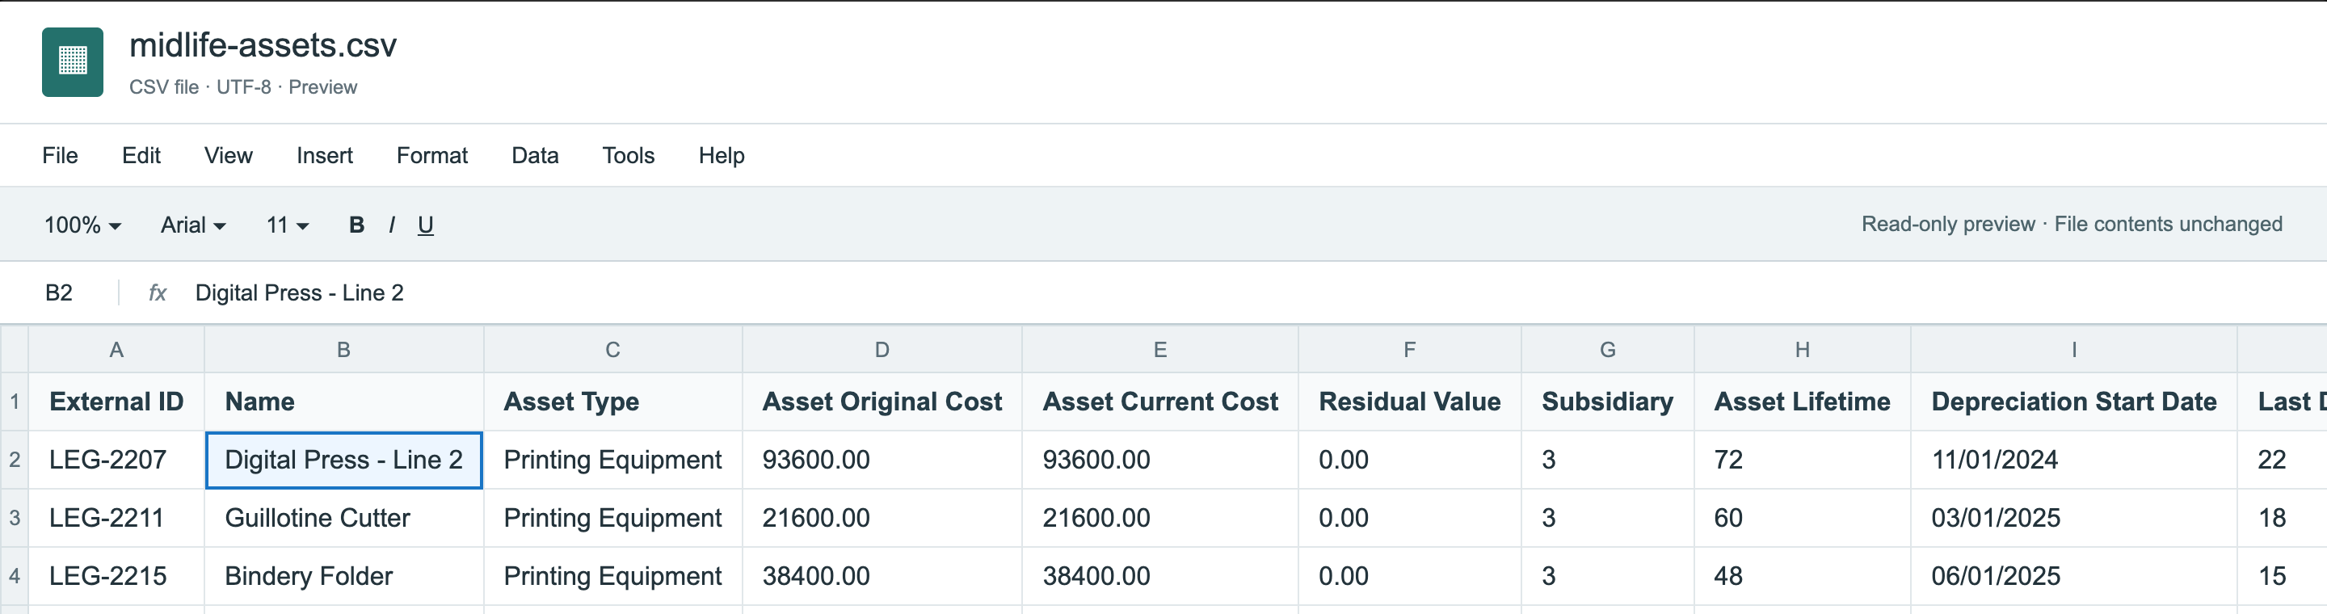Select the Guillotine Cutter cell
The image size is (2327, 614).
[343, 519]
